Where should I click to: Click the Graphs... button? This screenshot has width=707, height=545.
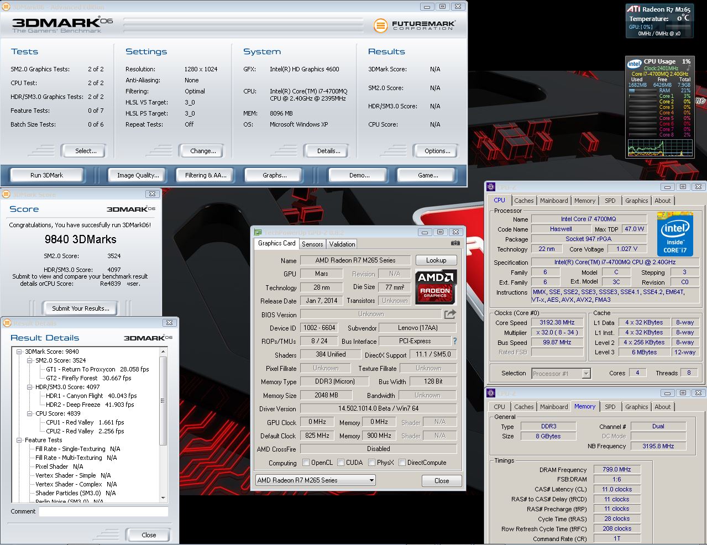(x=275, y=175)
